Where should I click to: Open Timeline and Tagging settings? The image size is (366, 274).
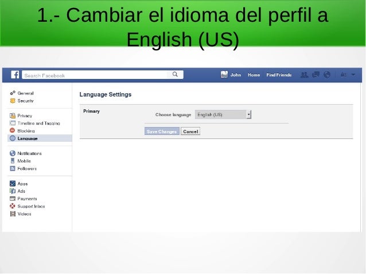click(x=39, y=123)
